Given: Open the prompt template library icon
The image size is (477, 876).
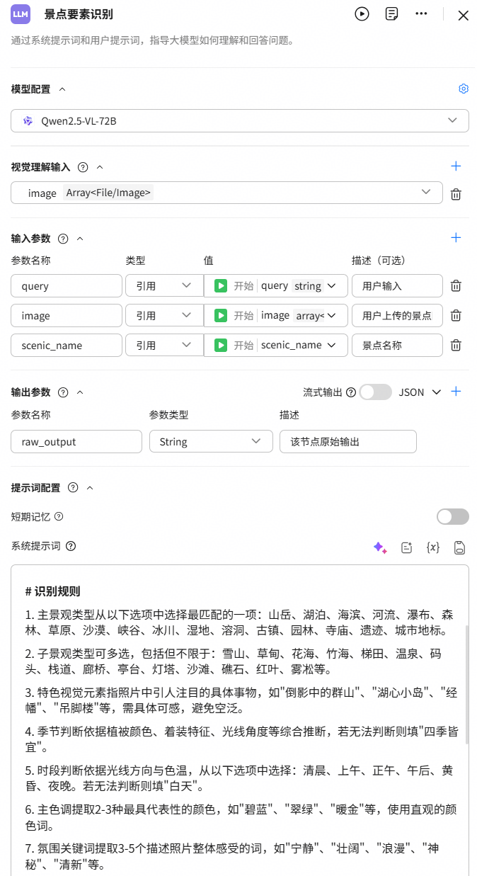Looking at the screenshot, I should (406, 547).
